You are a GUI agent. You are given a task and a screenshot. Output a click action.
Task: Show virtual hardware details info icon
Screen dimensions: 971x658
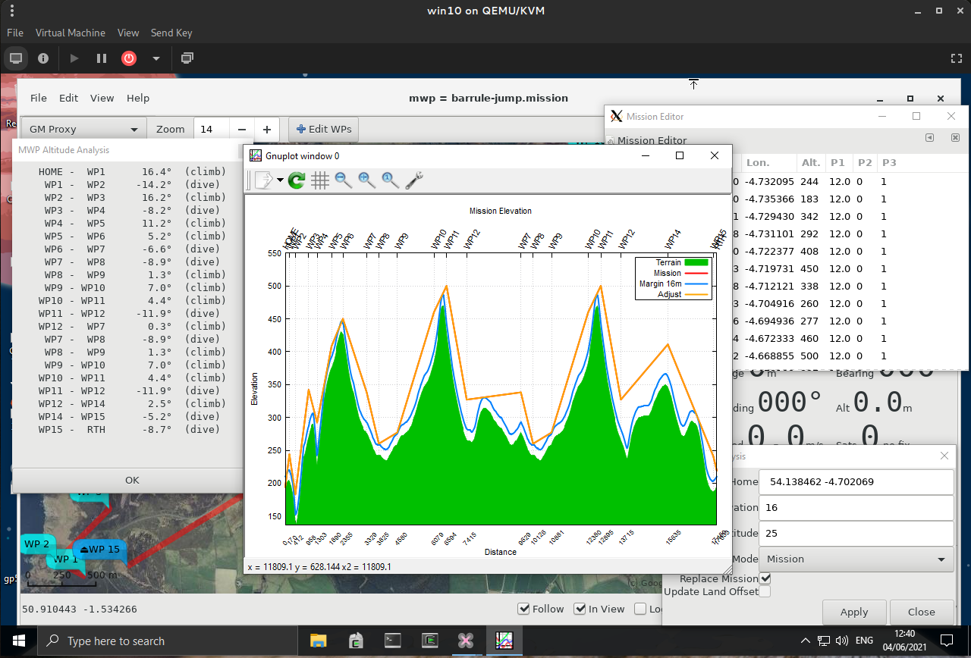tap(43, 58)
